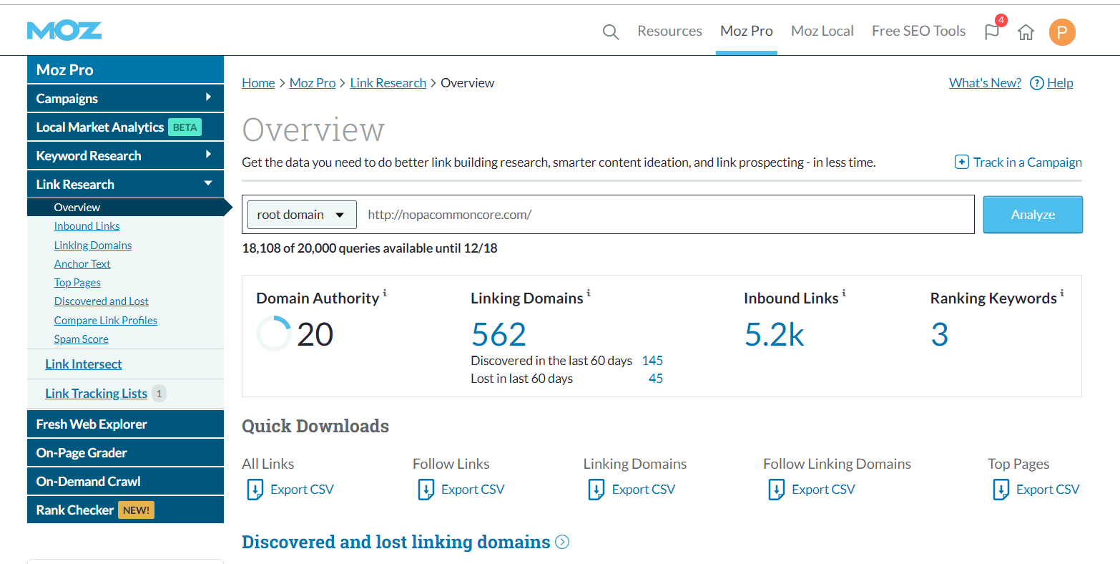Click Track in a Campaign plus icon

click(x=962, y=162)
